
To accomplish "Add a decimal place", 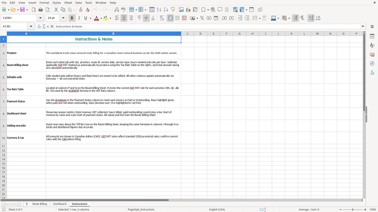I will tap(224, 18).
